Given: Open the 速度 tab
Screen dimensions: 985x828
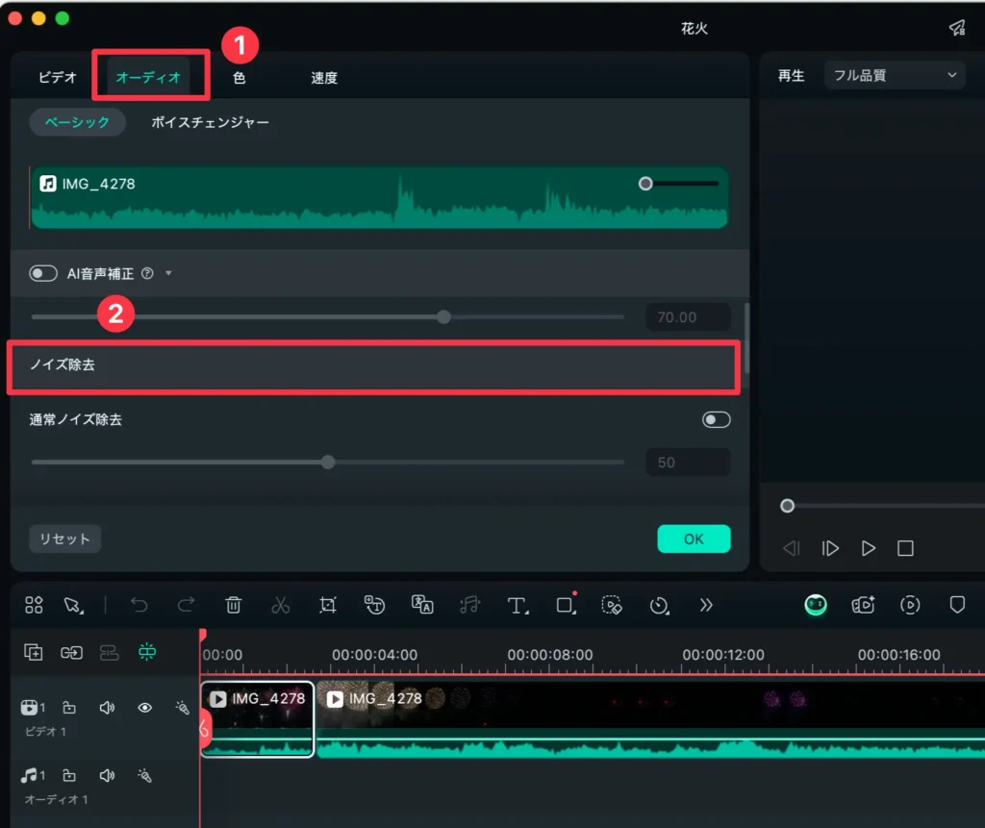Looking at the screenshot, I should coord(324,78).
